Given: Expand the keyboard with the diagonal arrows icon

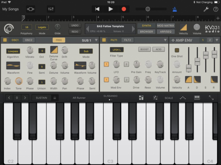Looking at the screenshot, I should [212, 98].
